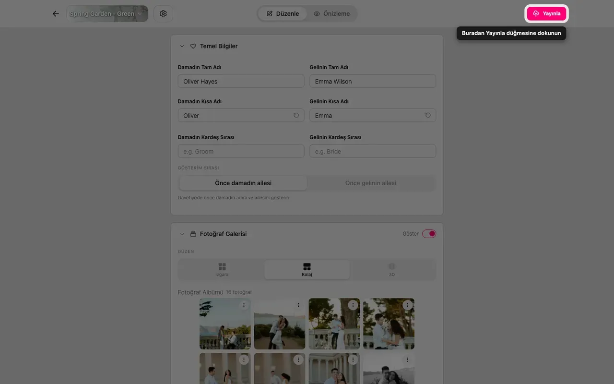This screenshot has height=384, width=614.
Task: Click the Yayınla publish button
Action: coord(547,13)
